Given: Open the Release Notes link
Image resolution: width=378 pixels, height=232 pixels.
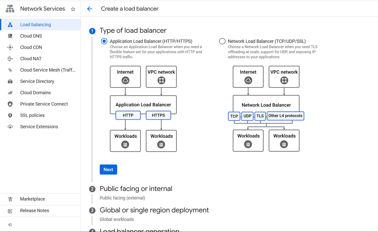Looking at the screenshot, I should point(35,211).
